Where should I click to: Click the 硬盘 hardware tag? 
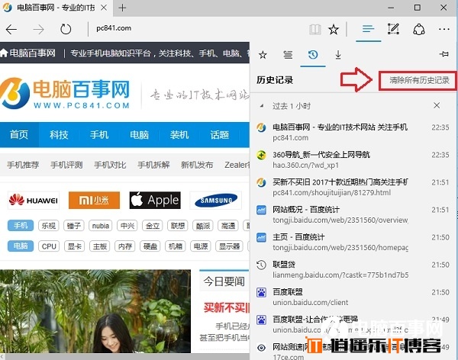click(x=150, y=246)
